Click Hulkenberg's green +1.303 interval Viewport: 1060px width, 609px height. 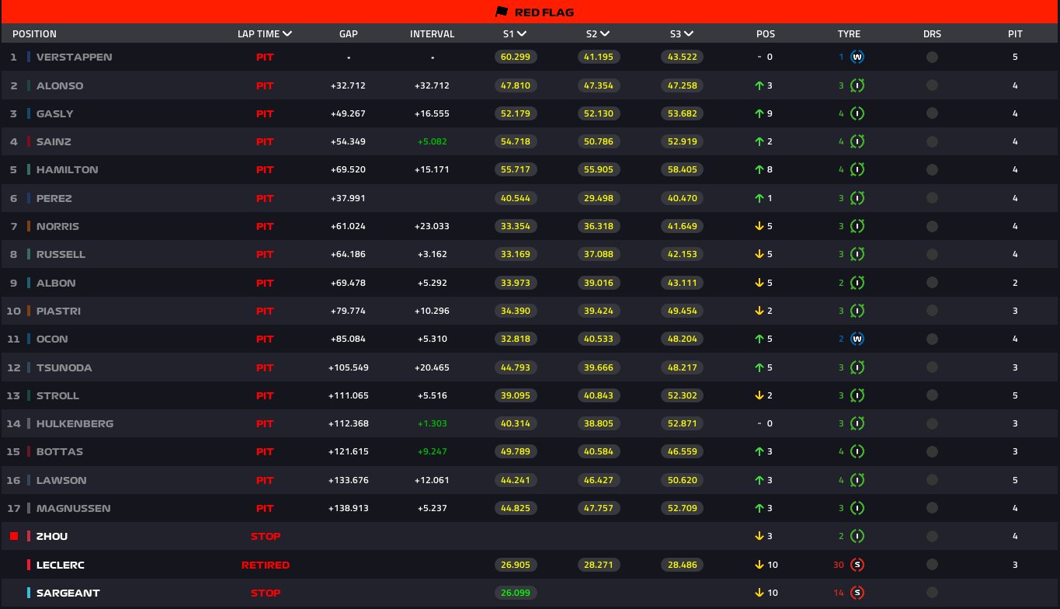click(433, 423)
